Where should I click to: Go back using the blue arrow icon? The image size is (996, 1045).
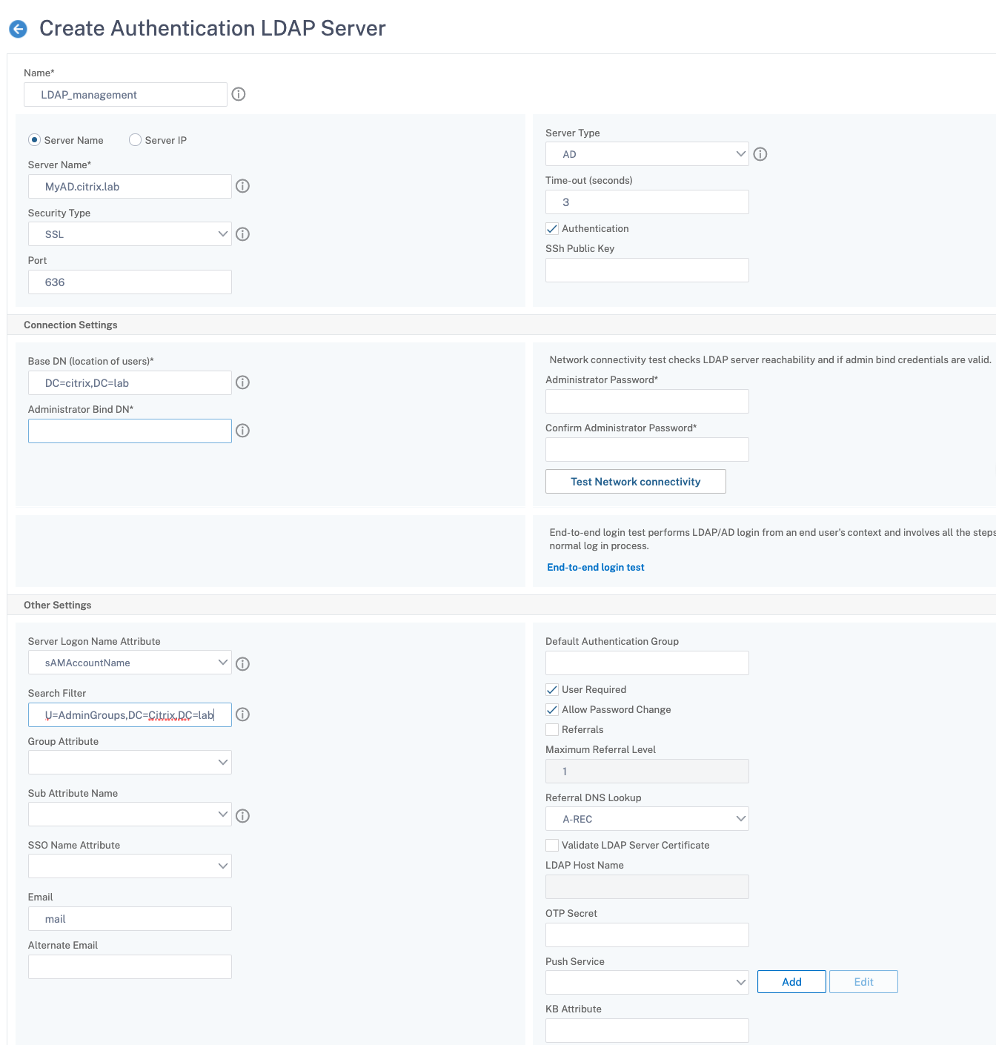click(18, 29)
